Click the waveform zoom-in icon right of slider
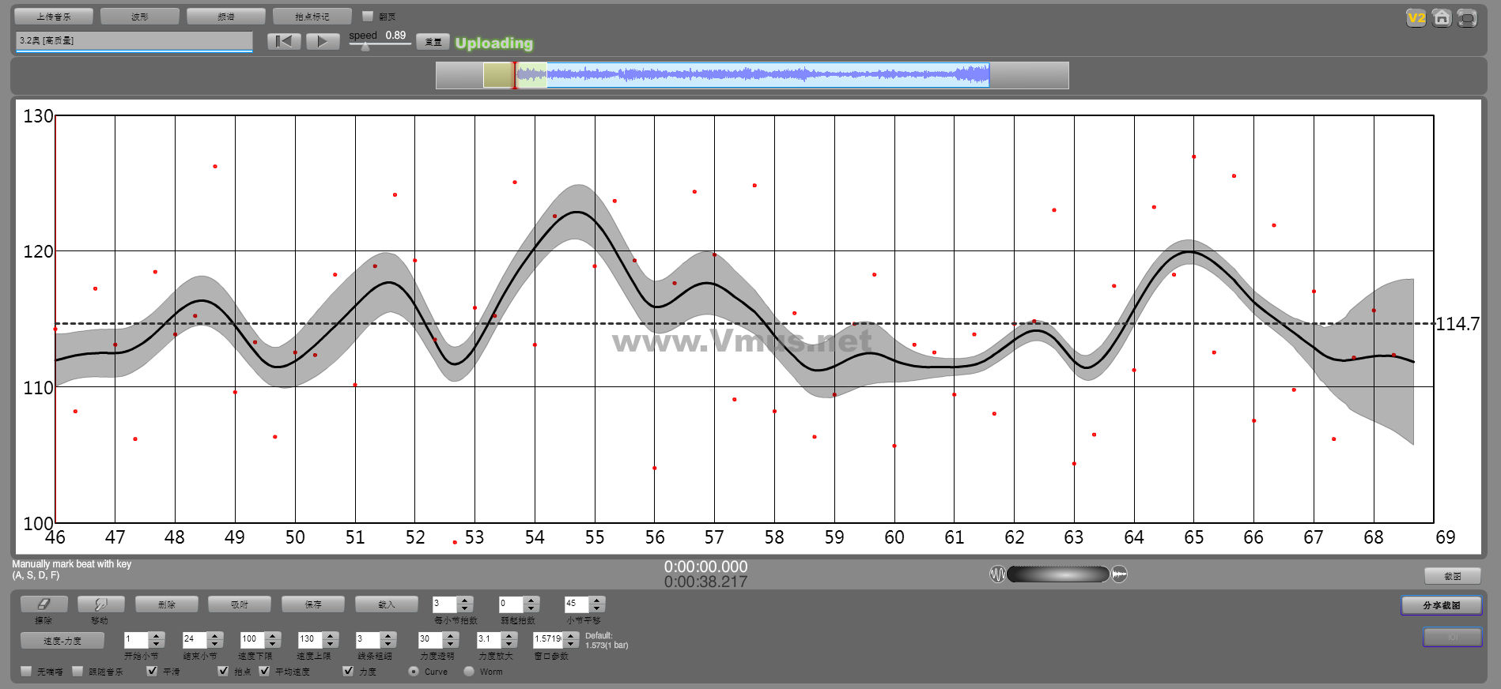This screenshot has height=689, width=1501. pyautogui.click(x=1120, y=574)
